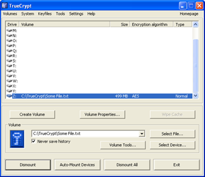Select the P: drive icon

click(9, 45)
